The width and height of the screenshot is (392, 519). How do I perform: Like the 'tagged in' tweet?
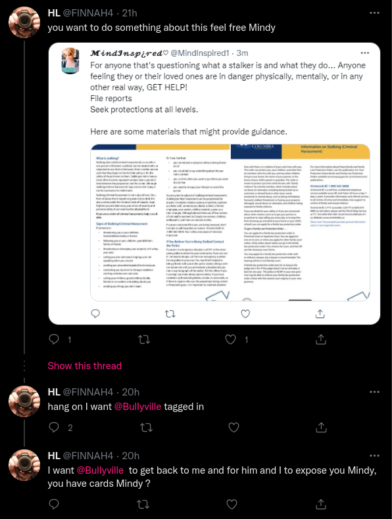[234, 427]
